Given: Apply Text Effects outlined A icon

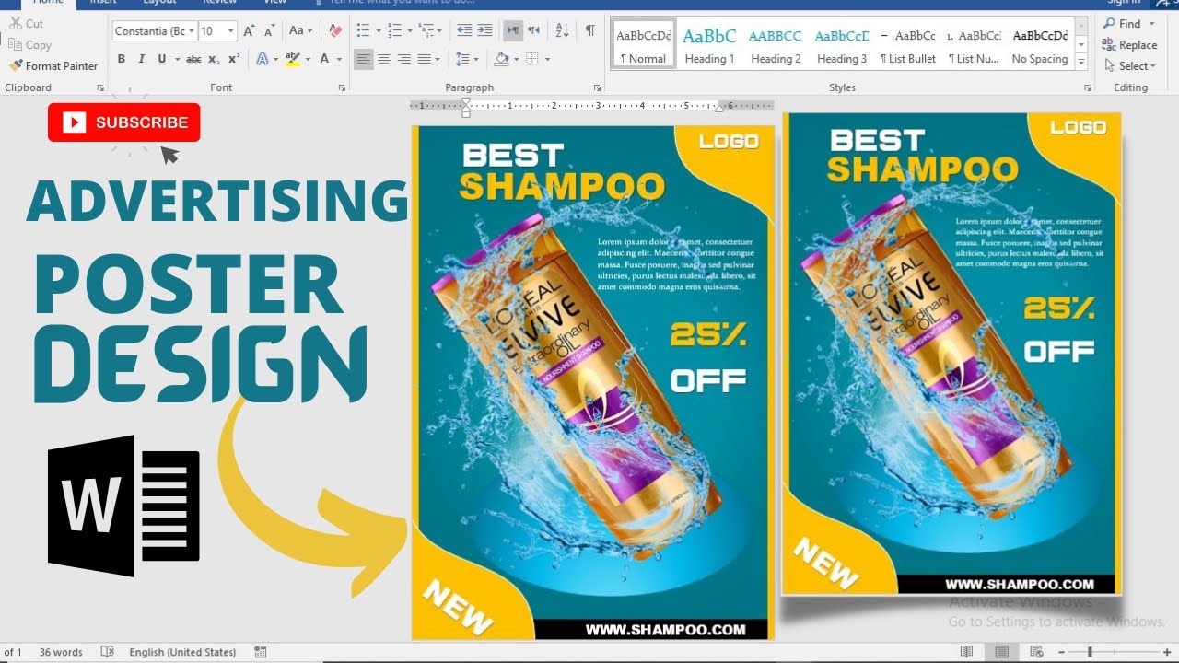Looking at the screenshot, I should click(x=262, y=59).
